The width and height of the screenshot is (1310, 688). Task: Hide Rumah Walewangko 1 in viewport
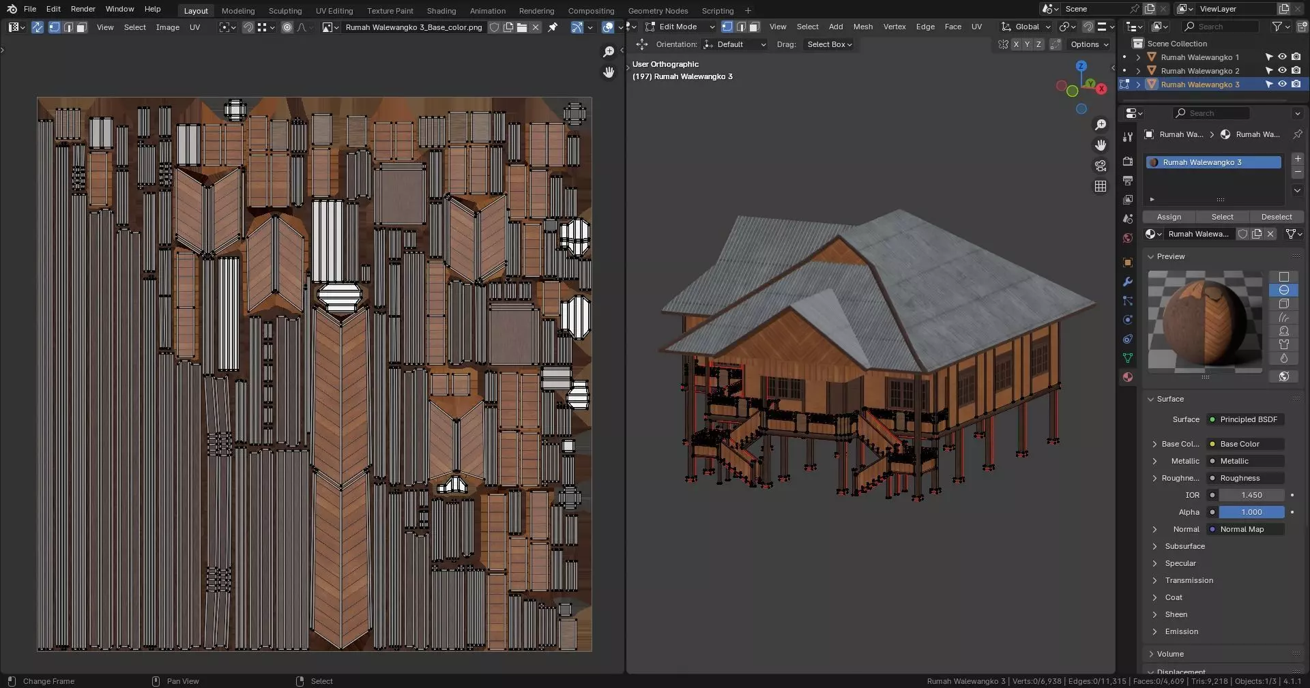point(1283,57)
